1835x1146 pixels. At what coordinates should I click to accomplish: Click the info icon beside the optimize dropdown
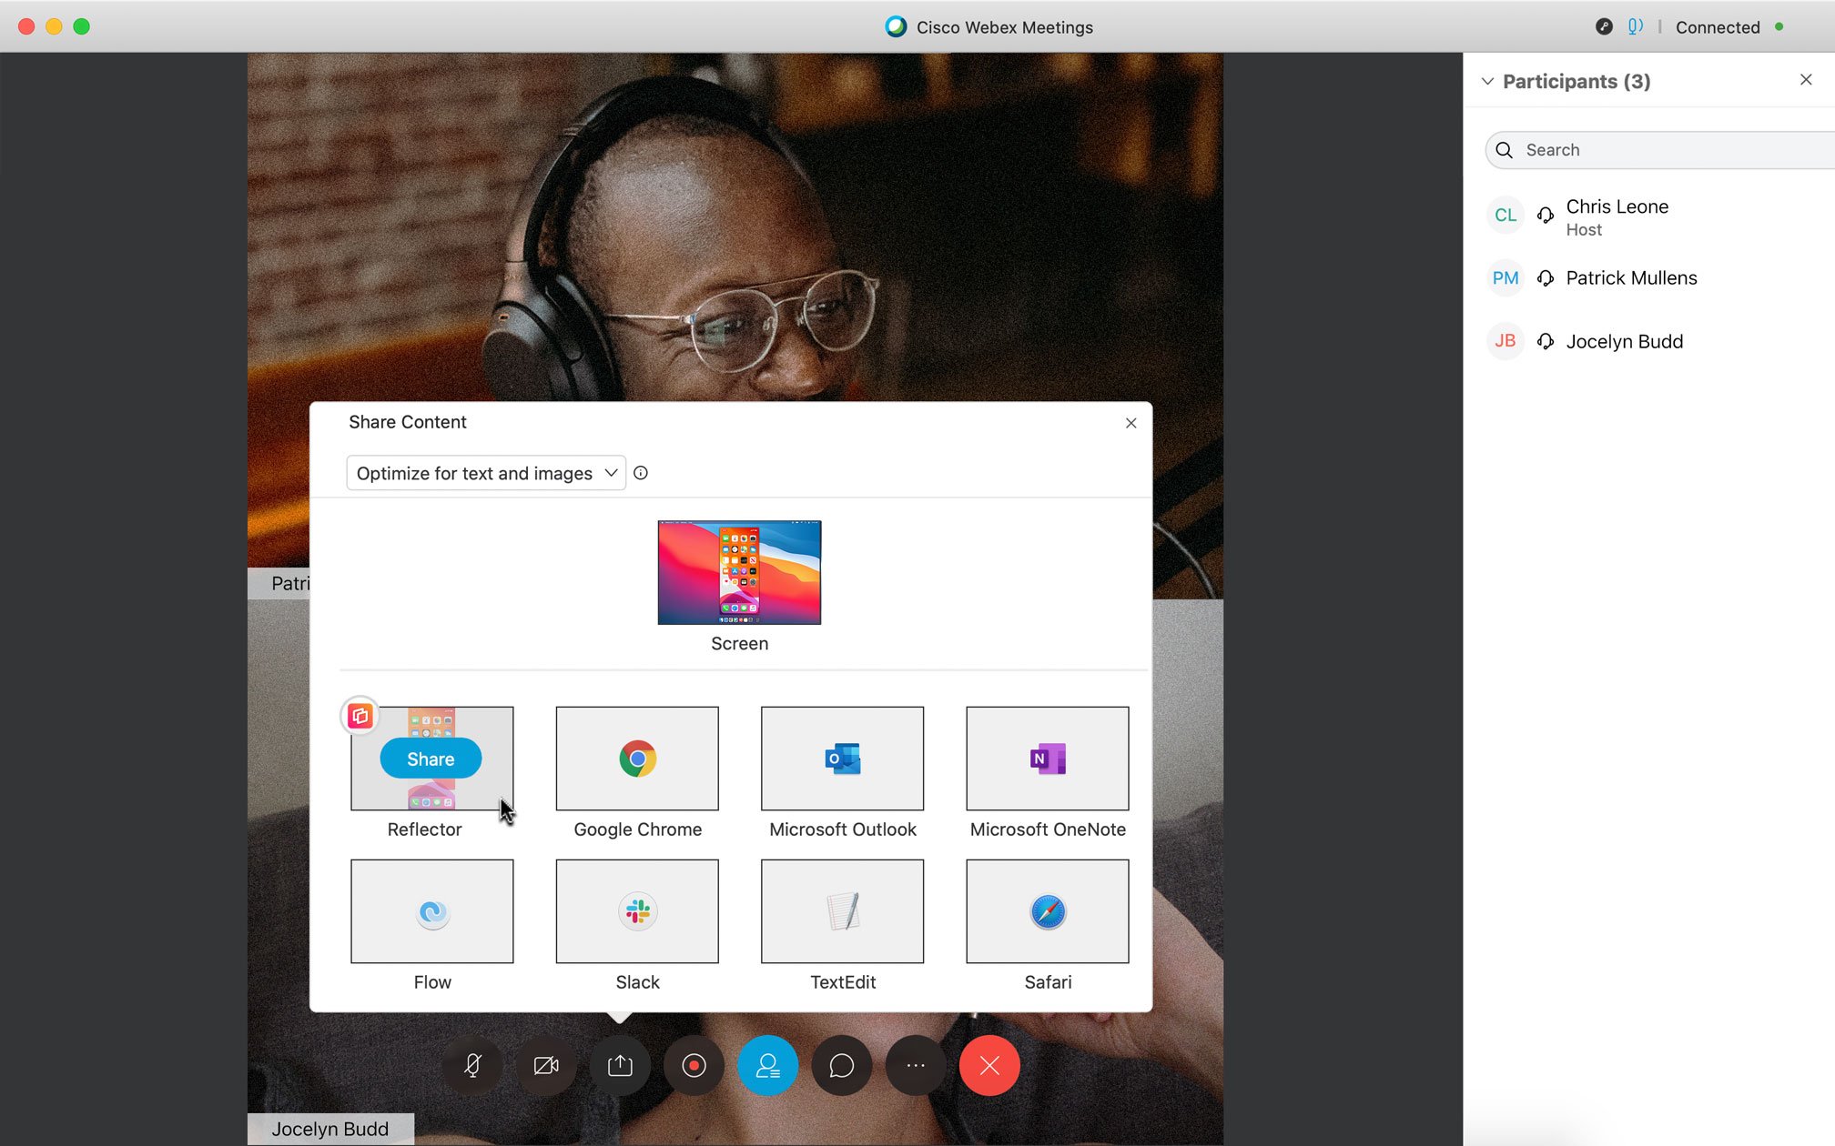(x=641, y=472)
